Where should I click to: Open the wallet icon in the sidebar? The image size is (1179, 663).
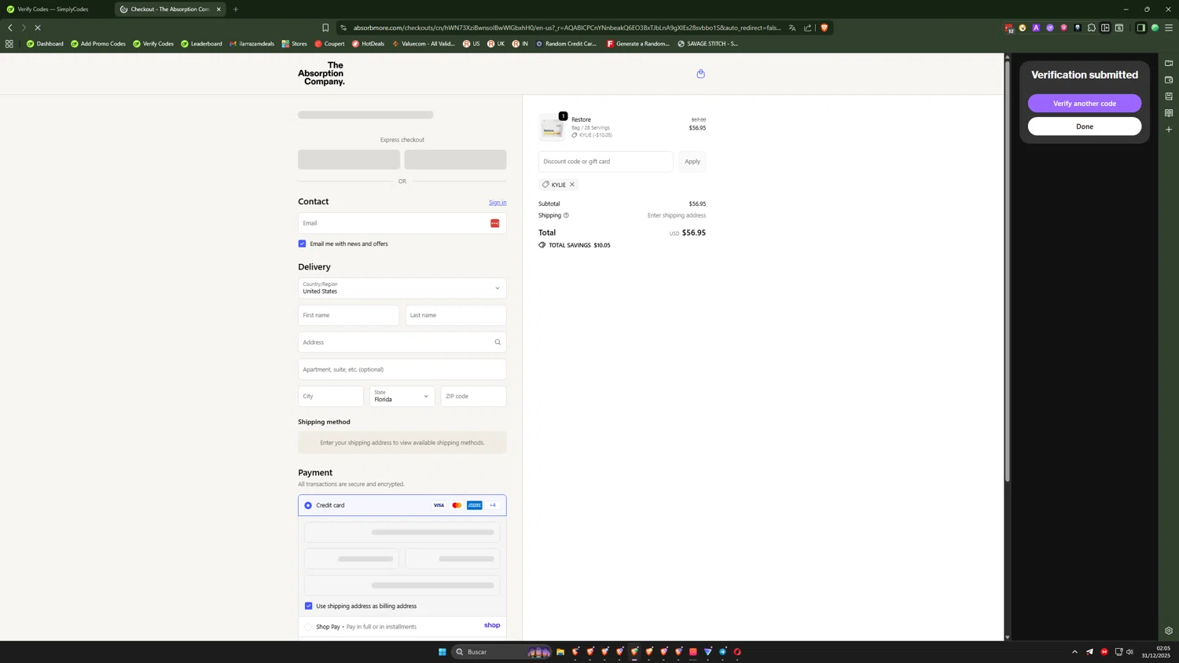[x=1169, y=80]
